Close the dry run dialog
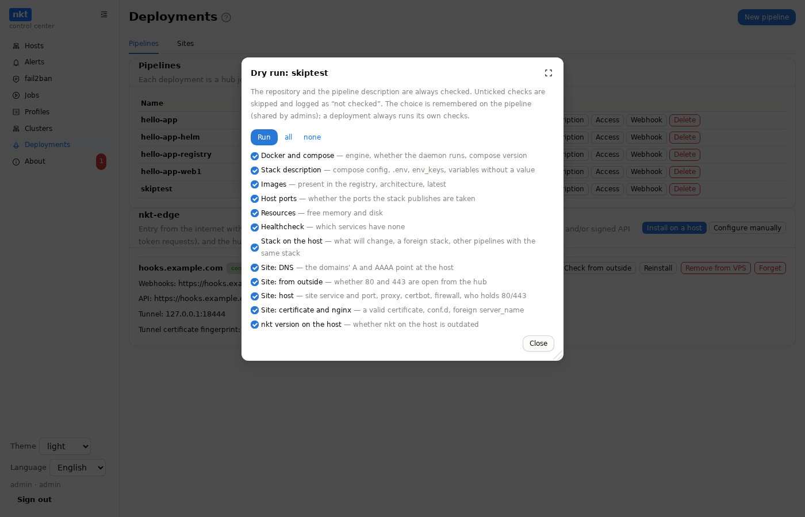Screen dimensions: 805x517 tap(538, 344)
